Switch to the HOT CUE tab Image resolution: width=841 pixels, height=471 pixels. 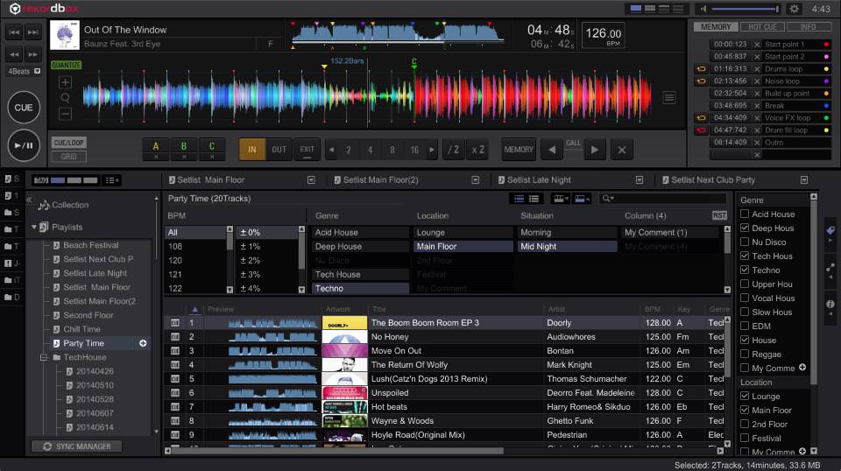click(x=761, y=27)
